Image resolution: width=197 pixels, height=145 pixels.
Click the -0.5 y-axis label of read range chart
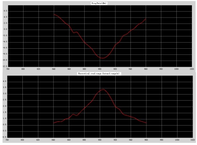click(x=4, y=137)
